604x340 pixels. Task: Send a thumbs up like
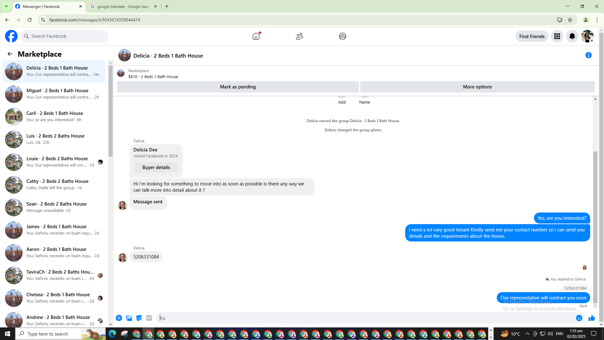tap(592, 318)
